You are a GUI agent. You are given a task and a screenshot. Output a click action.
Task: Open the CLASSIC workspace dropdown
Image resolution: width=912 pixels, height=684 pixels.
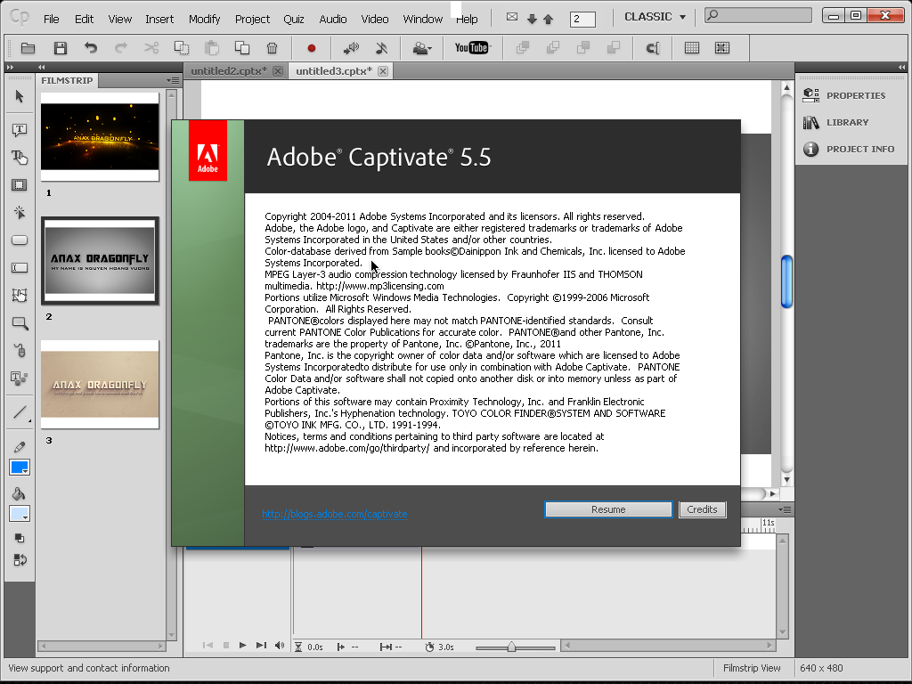(655, 17)
